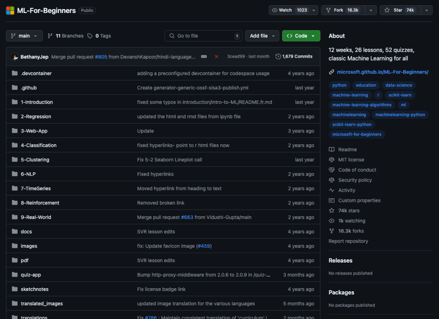Open the Packages section heading
This screenshot has height=319, width=439.
[x=341, y=293]
